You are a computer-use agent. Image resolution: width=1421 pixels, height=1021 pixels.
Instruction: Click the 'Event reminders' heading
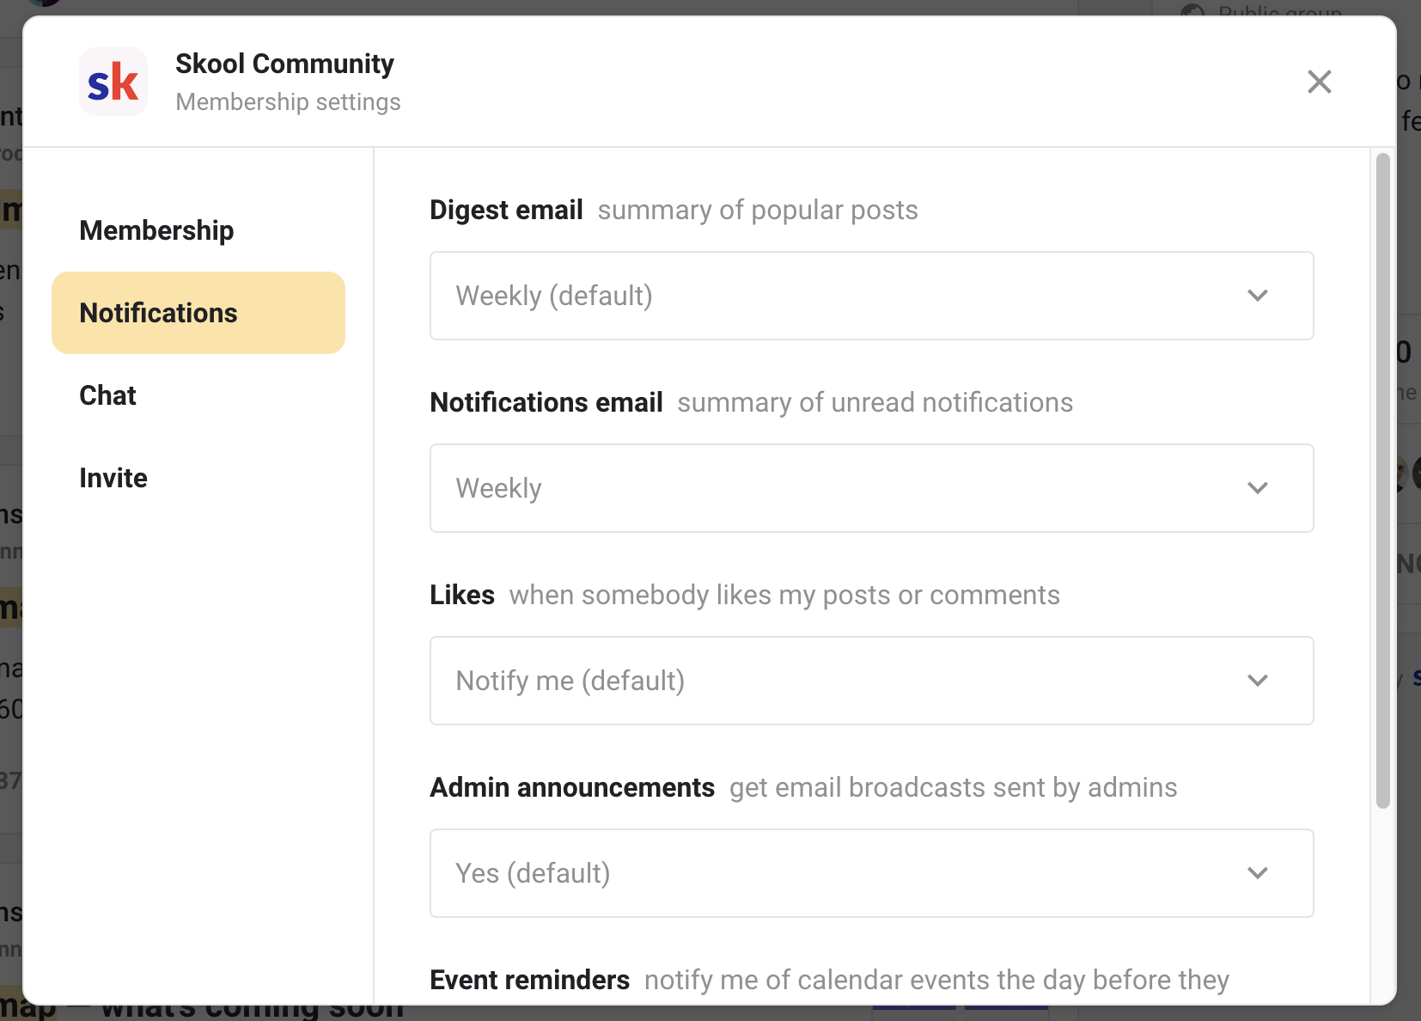pos(529,980)
